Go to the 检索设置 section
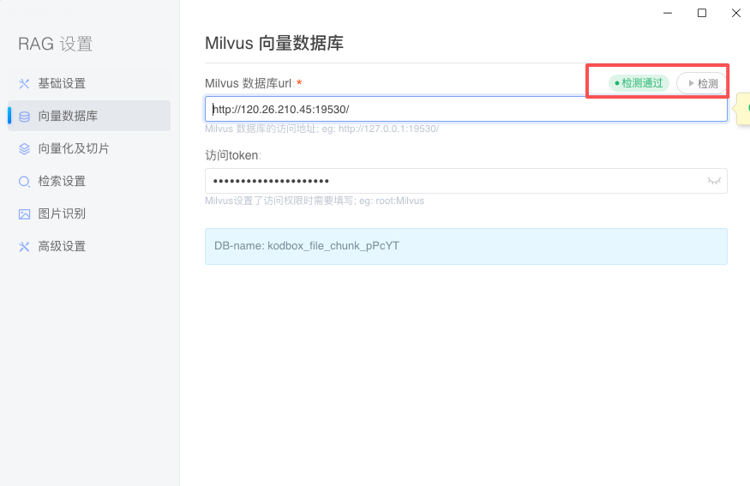Image resolution: width=750 pixels, height=486 pixels. (x=62, y=182)
